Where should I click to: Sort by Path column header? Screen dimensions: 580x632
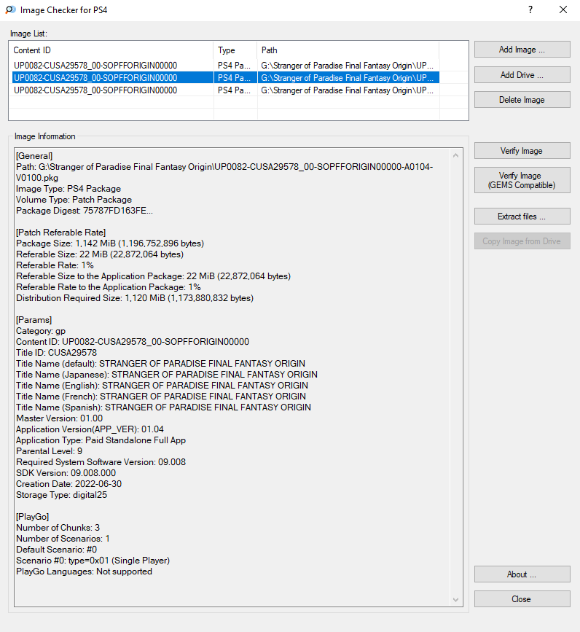(348, 50)
